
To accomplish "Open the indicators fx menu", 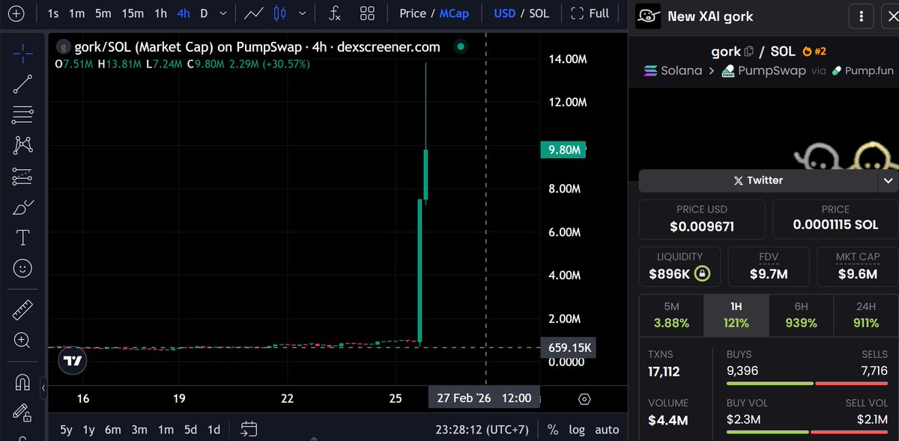I will tap(336, 13).
